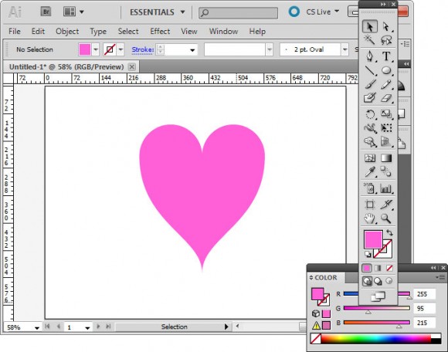448x352 pixels.
Task: Launch Adobe Bridge via Br icon
Action: (x=46, y=12)
